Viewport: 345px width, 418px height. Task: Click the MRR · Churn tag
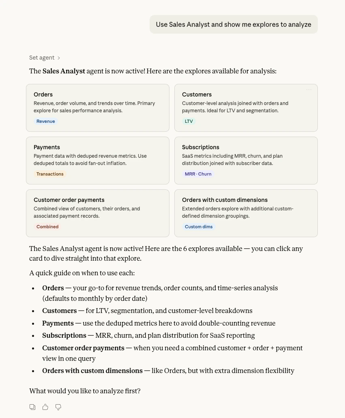point(198,174)
